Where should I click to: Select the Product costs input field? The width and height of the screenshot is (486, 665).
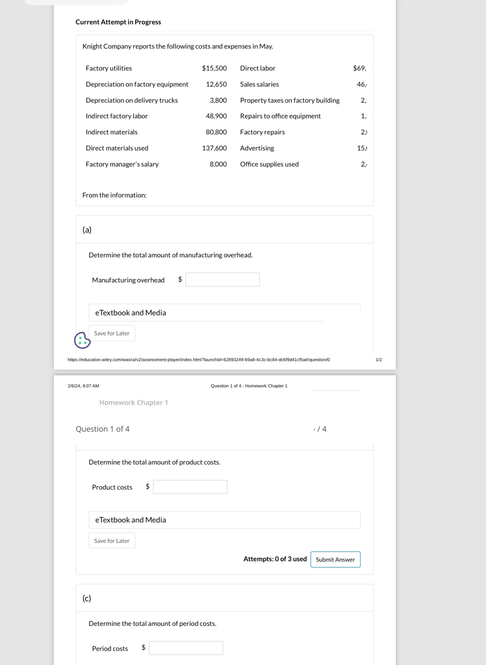[x=190, y=487]
